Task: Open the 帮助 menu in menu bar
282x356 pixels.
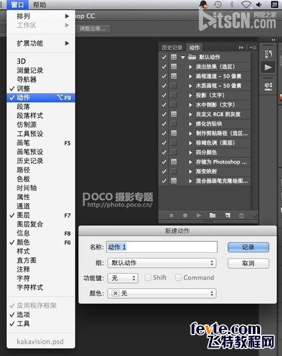Action: click(39, 5)
